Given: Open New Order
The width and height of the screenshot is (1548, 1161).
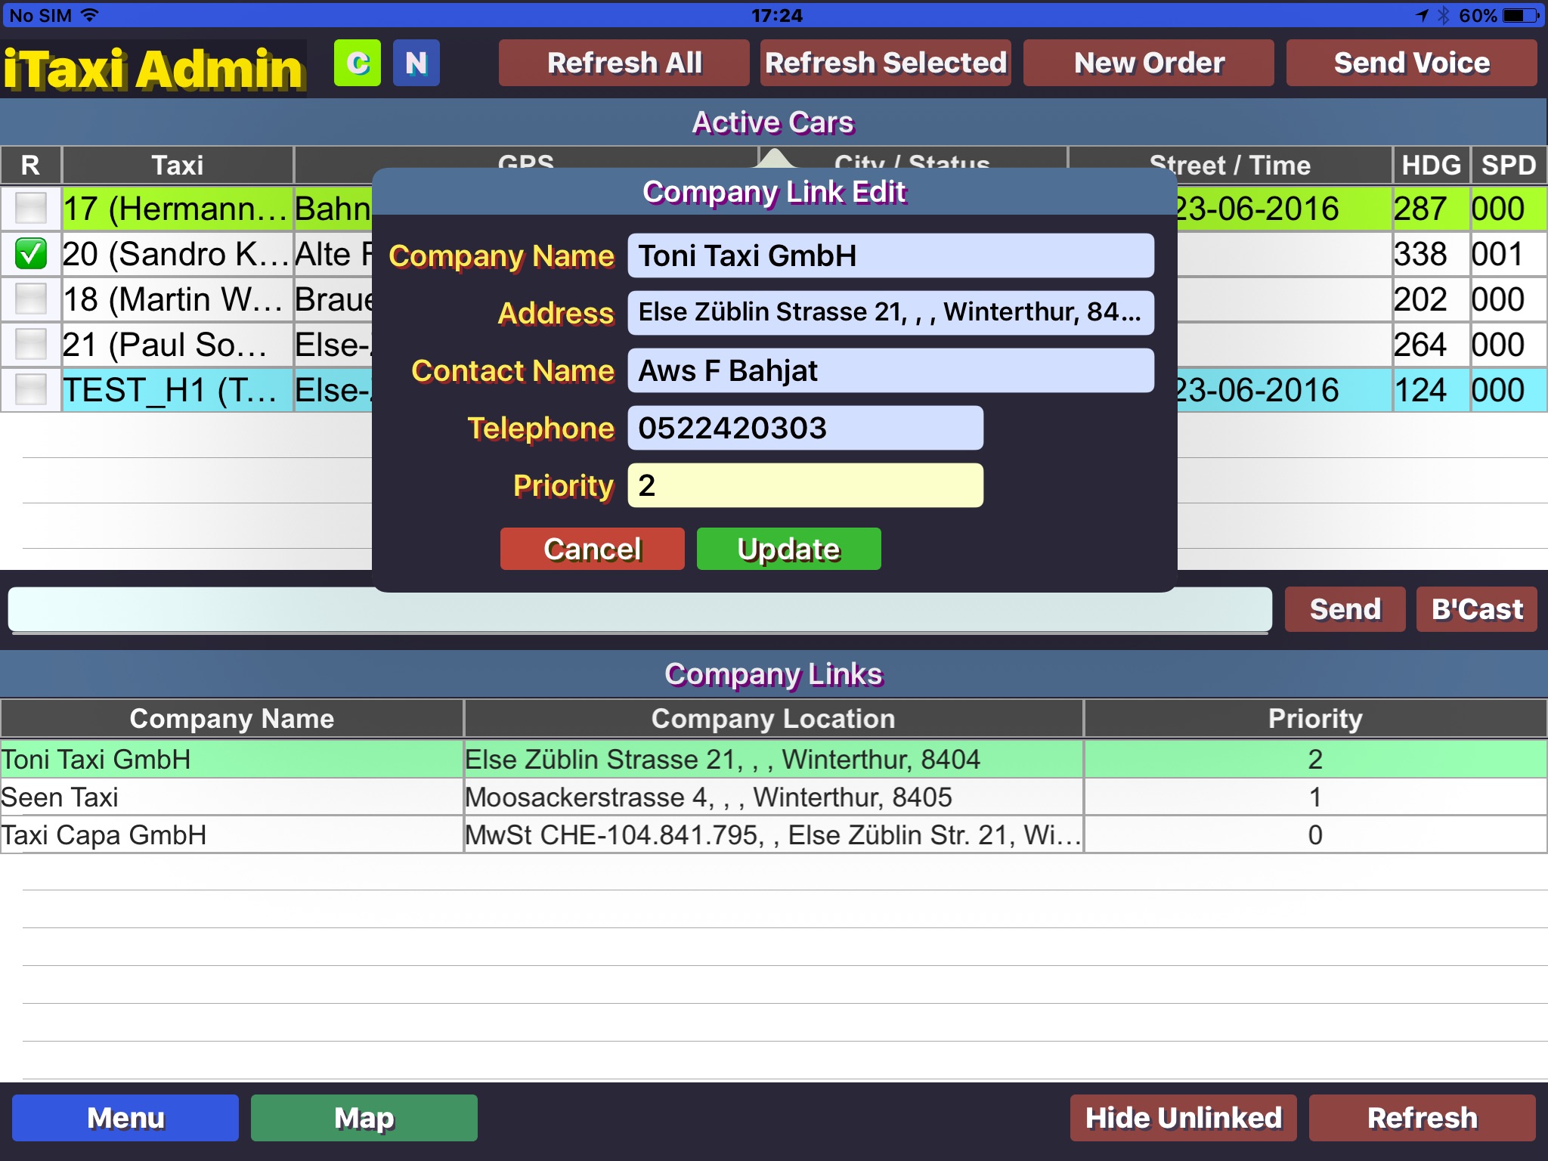Looking at the screenshot, I should point(1149,63).
